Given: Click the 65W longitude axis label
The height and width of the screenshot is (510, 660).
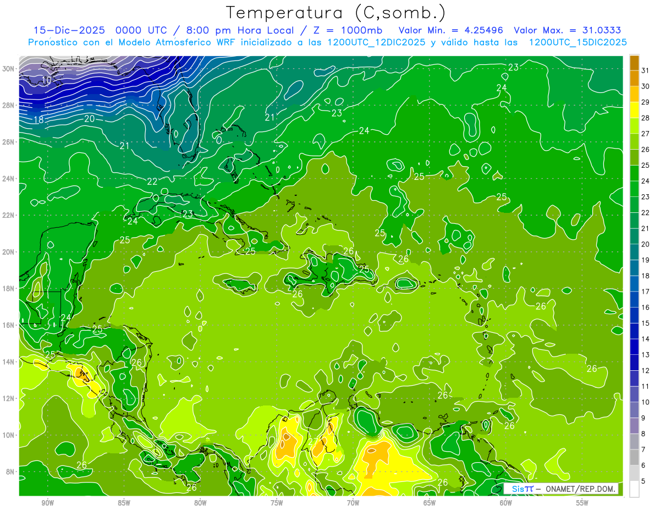Looking at the screenshot, I should 430,503.
